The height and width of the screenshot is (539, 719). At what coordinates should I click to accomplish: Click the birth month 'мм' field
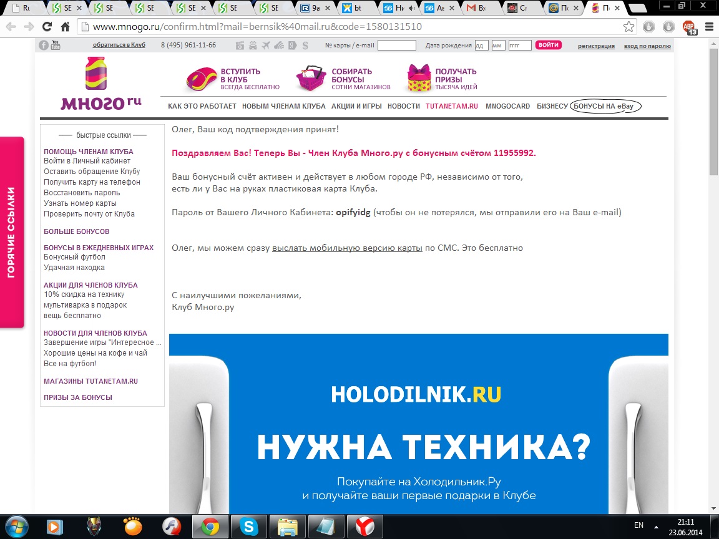pyautogui.click(x=499, y=46)
